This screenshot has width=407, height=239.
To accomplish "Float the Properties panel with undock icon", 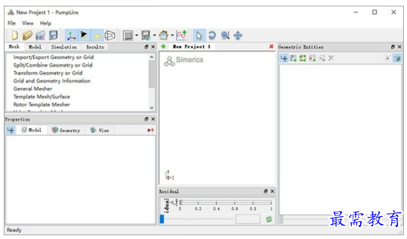I will pyautogui.click(x=147, y=119).
